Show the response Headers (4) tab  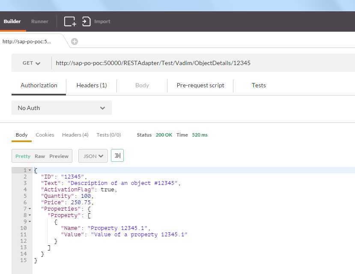[x=75, y=135]
